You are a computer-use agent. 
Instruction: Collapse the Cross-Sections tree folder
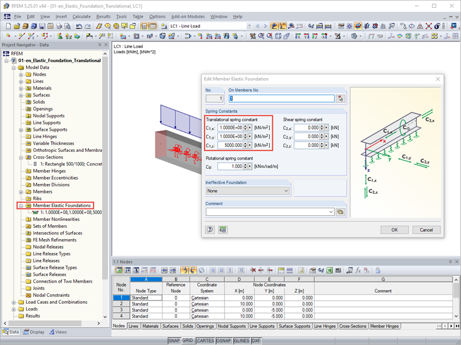click(x=21, y=157)
